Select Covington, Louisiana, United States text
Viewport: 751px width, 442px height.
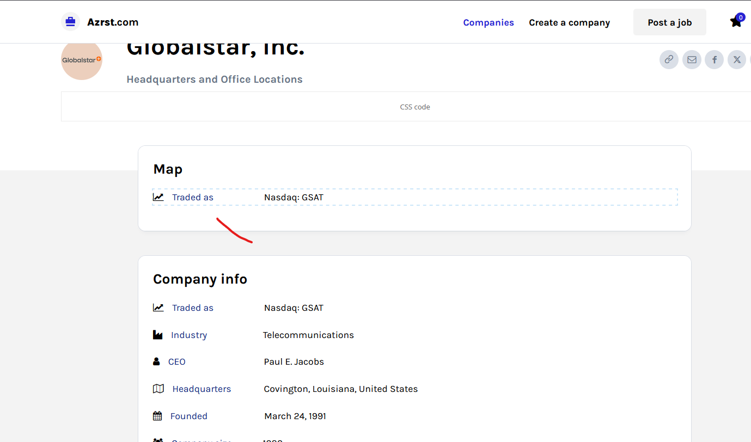(x=341, y=389)
